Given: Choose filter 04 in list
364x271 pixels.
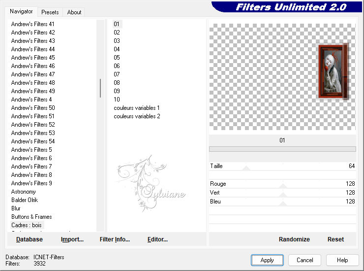Looking at the screenshot, I should (x=117, y=49).
